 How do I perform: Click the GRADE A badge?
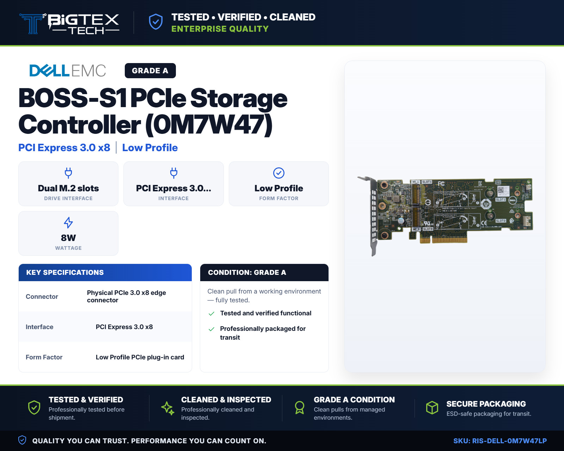tap(150, 70)
